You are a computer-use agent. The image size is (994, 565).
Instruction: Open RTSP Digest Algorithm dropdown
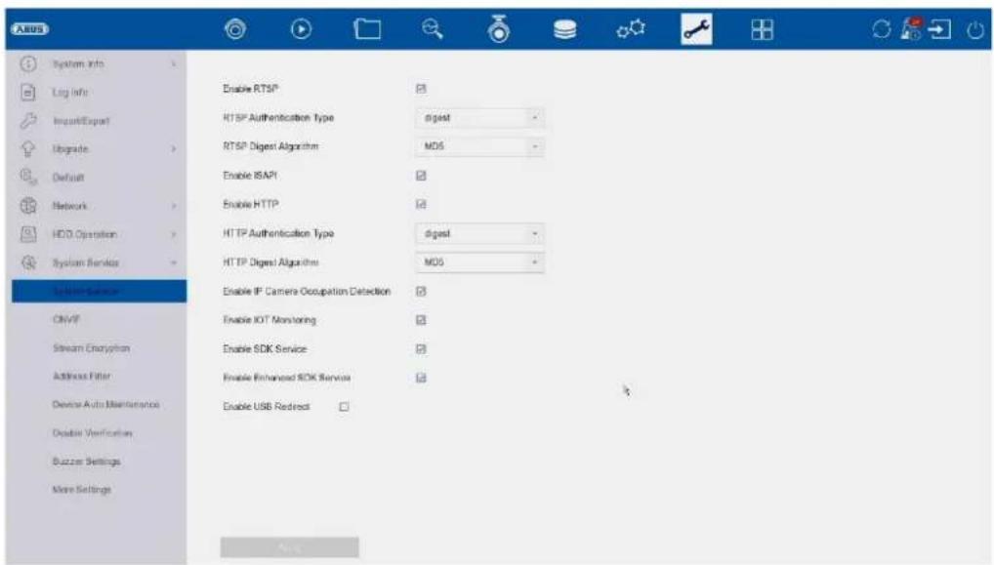click(479, 146)
